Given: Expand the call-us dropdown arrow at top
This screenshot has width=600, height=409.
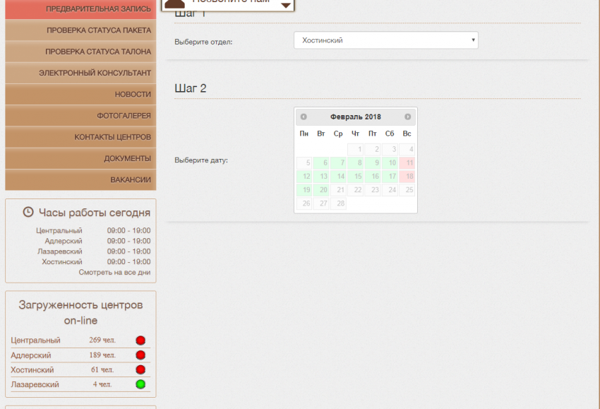Looking at the screenshot, I should click(285, 5).
